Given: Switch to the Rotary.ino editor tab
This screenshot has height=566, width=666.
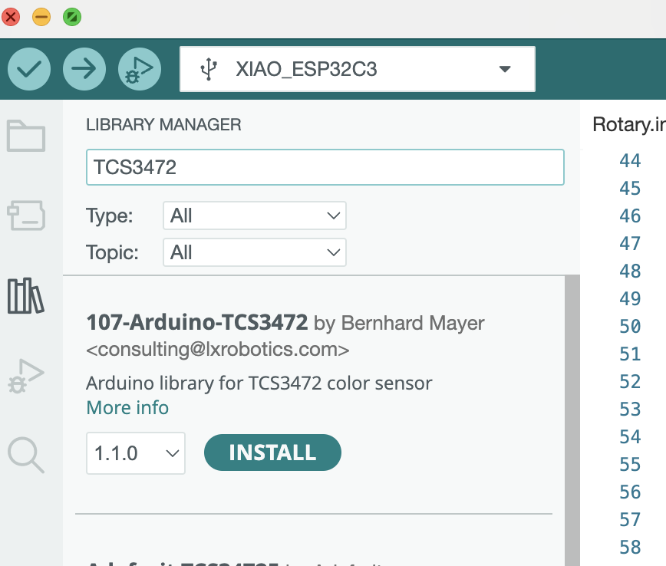Looking at the screenshot, I should (628, 125).
